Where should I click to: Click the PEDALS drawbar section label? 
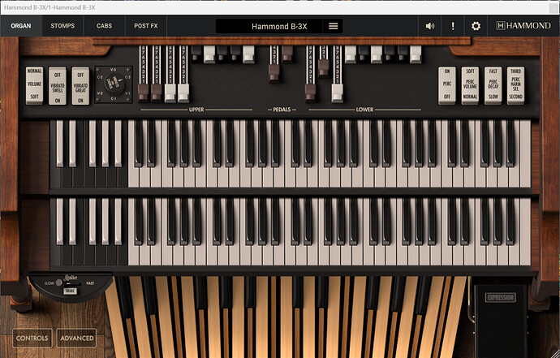pos(282,110)
